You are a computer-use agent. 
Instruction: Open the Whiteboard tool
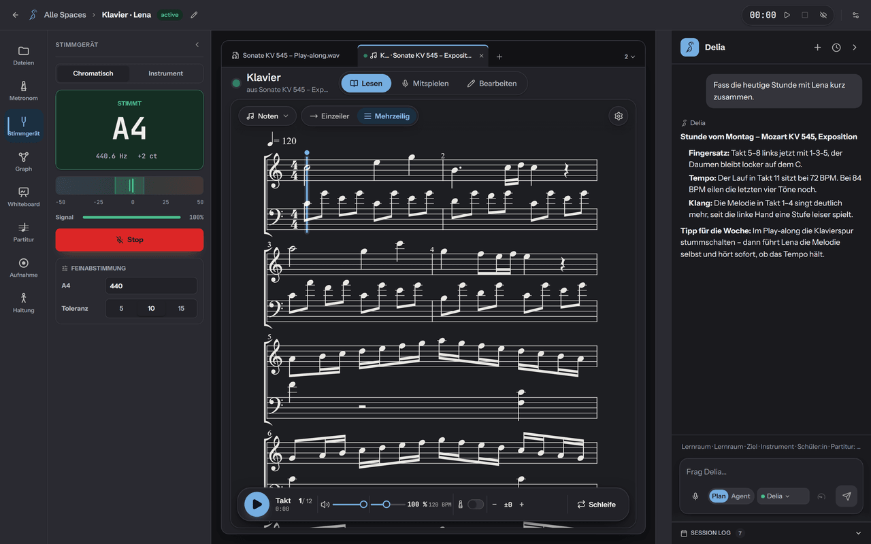23,197
